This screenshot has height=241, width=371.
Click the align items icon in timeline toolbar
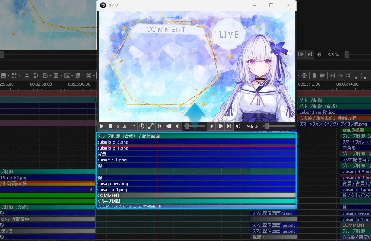[x=67, y=75]
